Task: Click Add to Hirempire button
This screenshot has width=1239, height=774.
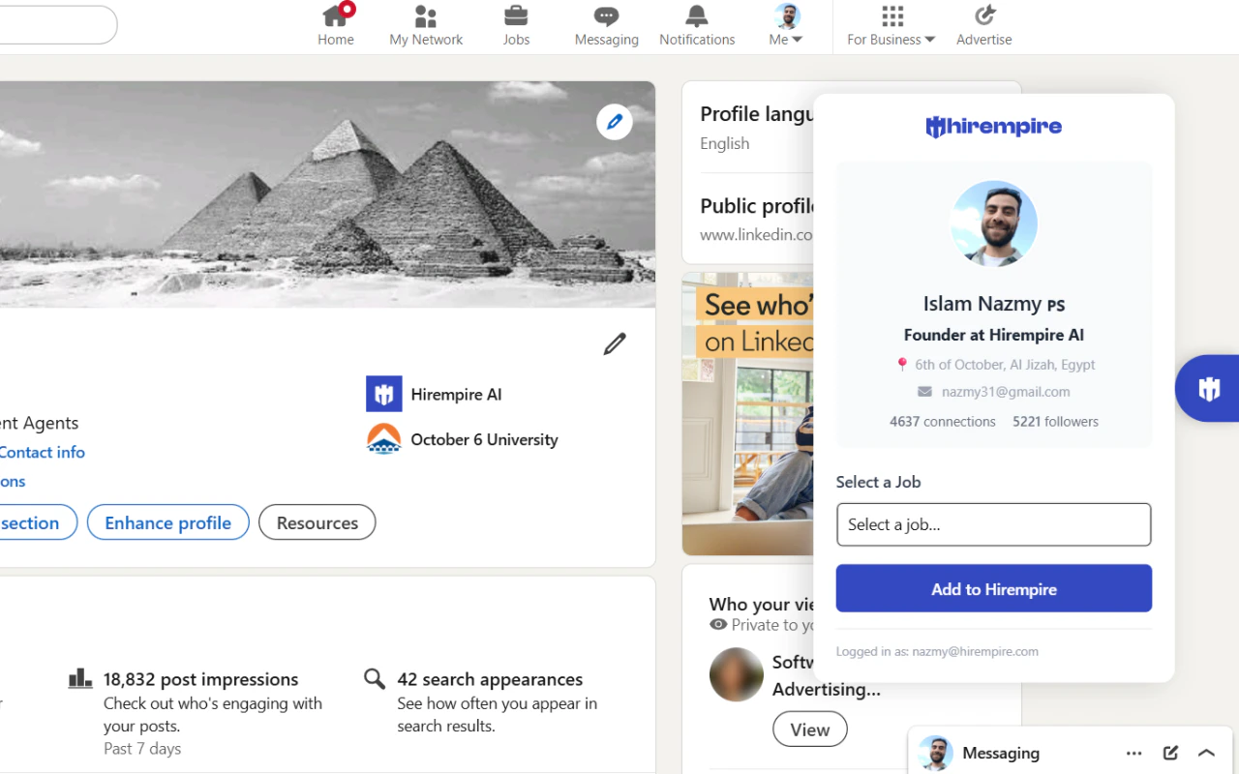Action: pyautogui.click(x=994, y=588)
